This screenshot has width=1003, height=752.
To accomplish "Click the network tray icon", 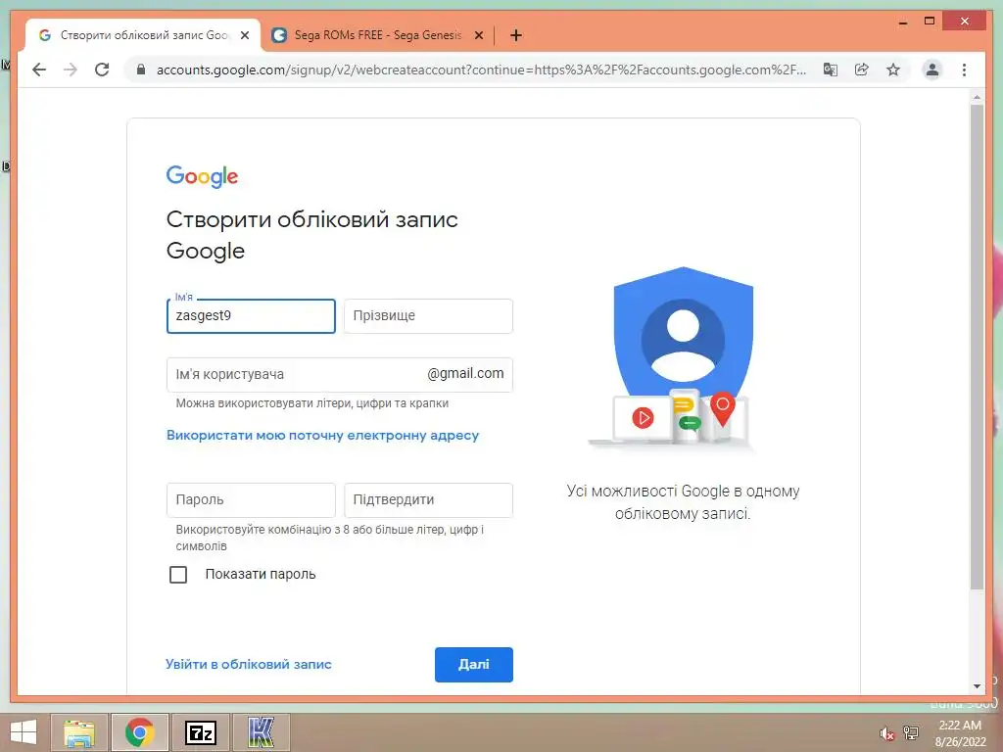I will [911, 733].
